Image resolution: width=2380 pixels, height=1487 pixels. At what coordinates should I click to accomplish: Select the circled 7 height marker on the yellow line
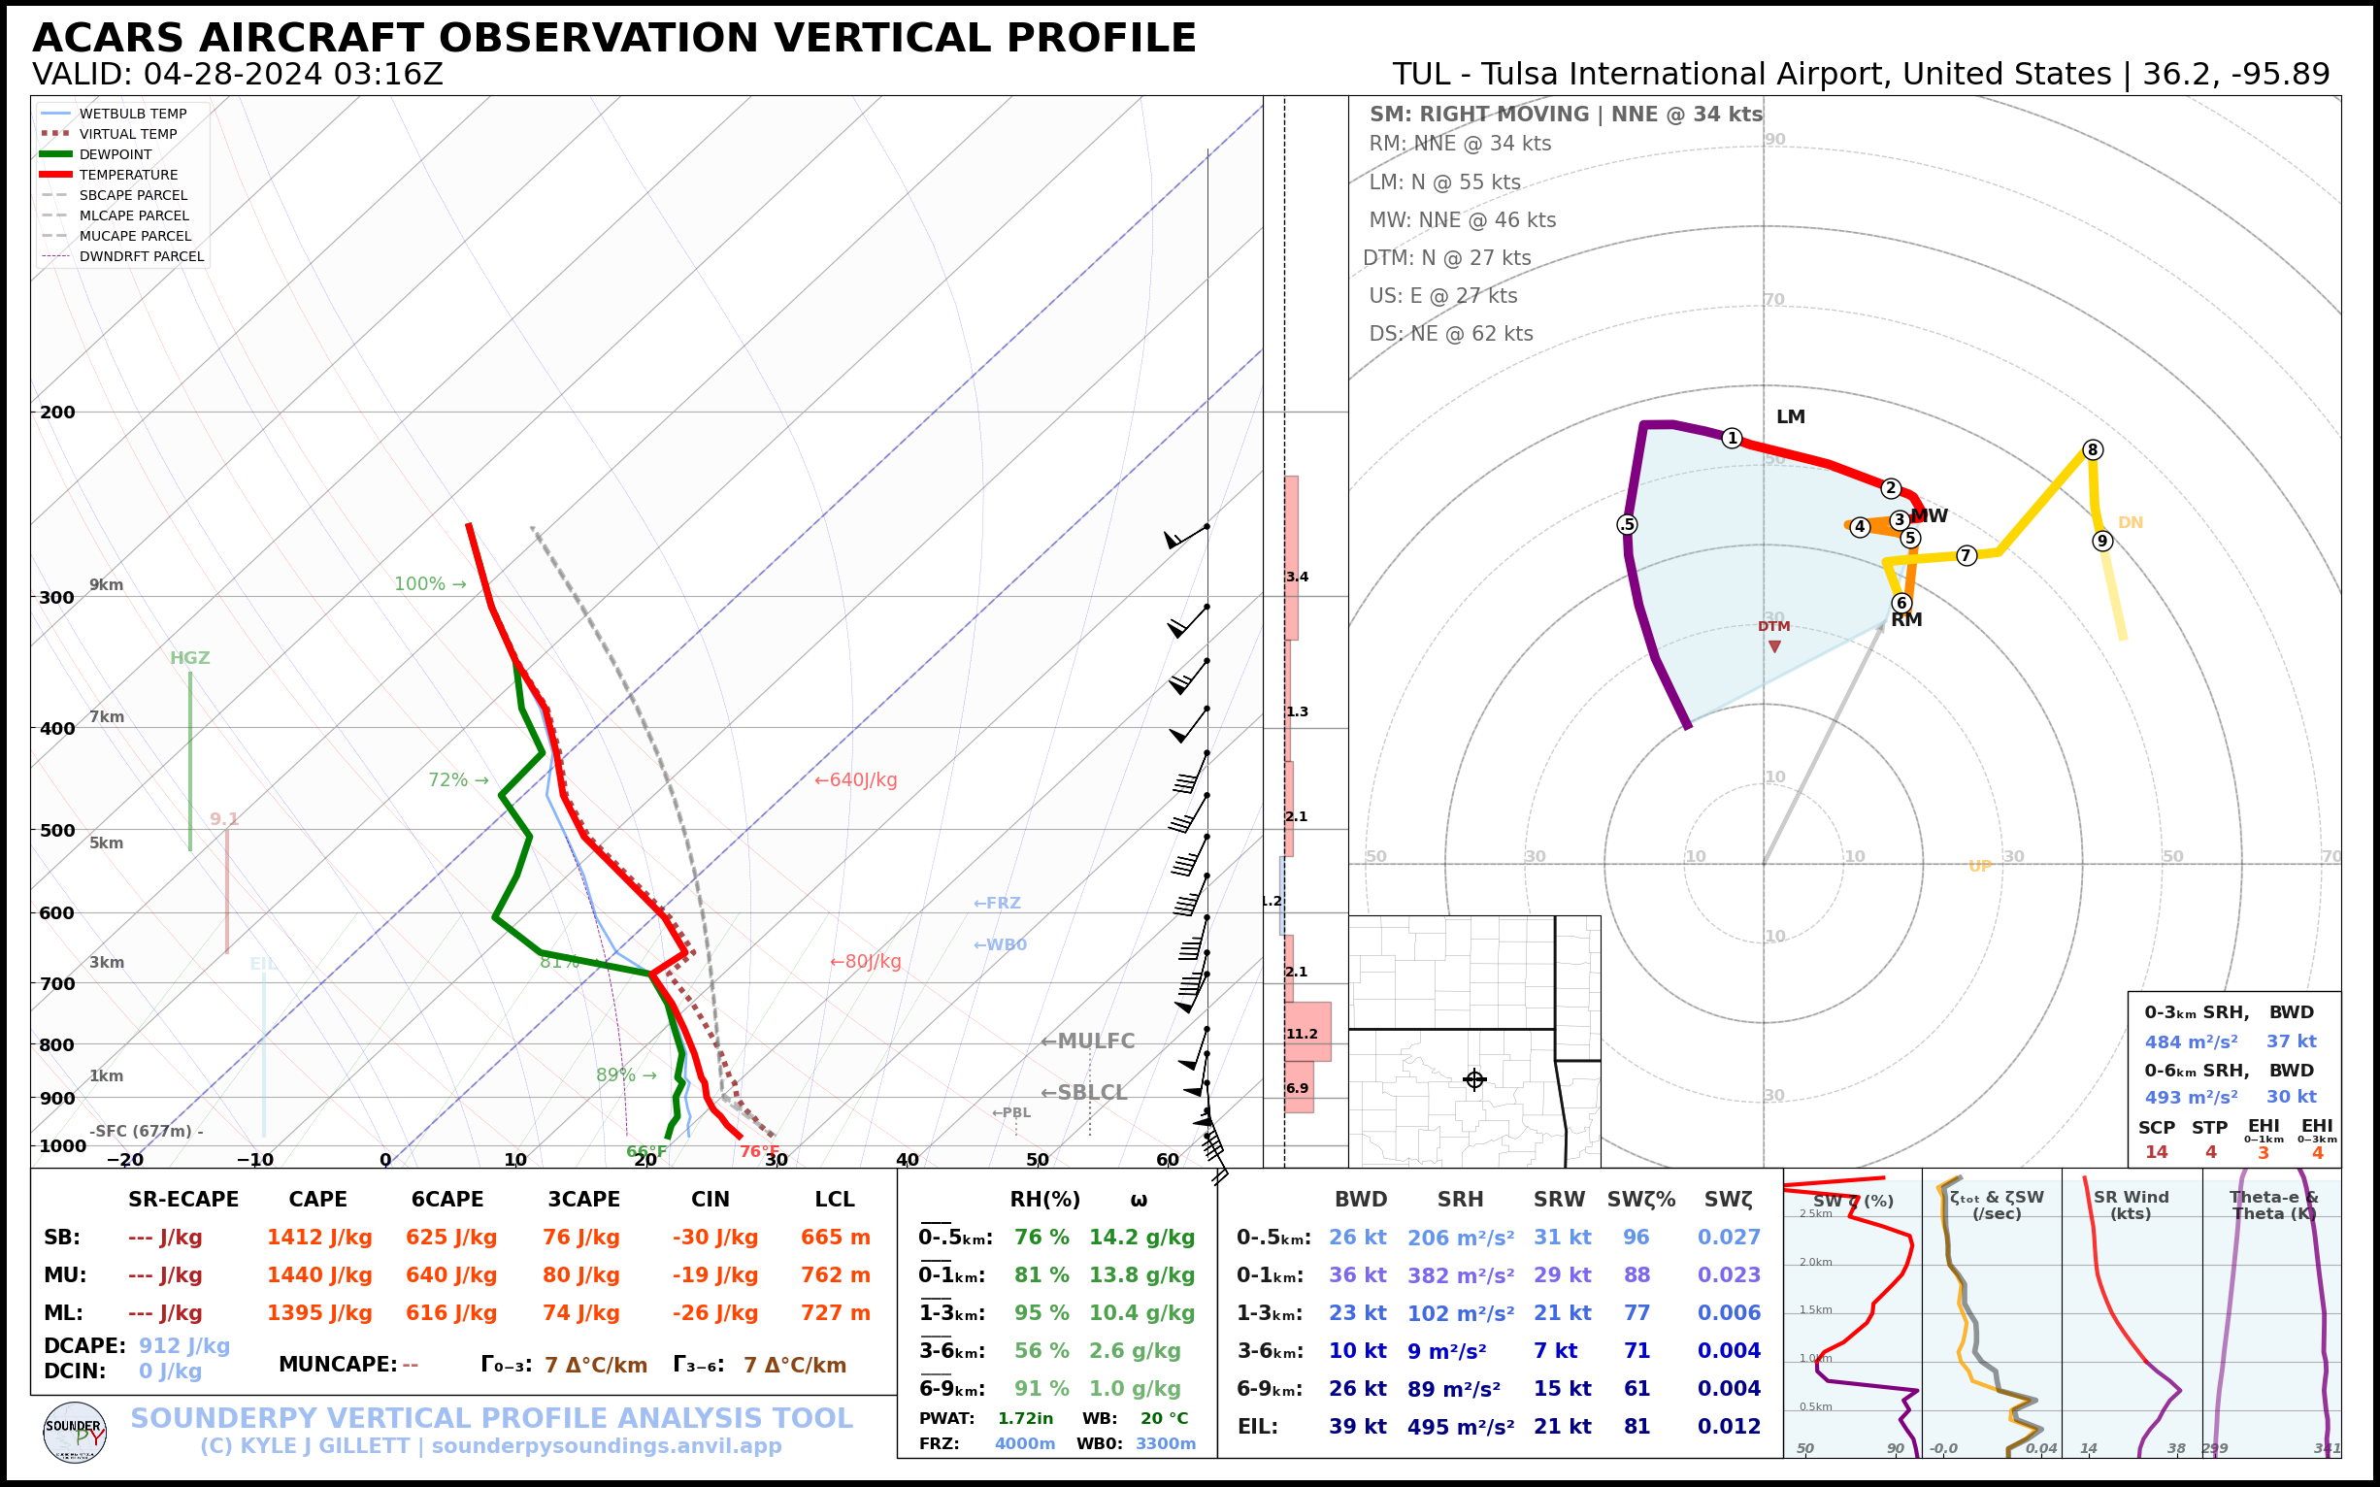pos(1966,555)
